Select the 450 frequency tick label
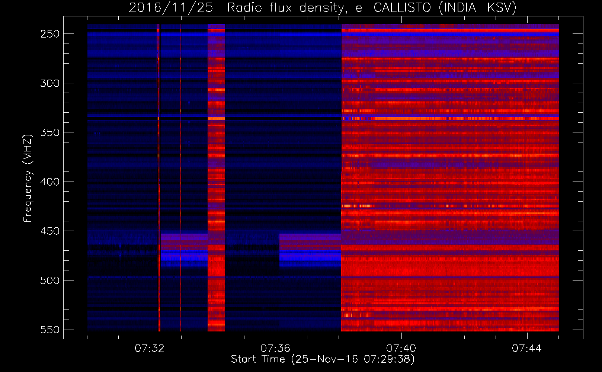This screenshot has height=372, width=602. [50, 231]
